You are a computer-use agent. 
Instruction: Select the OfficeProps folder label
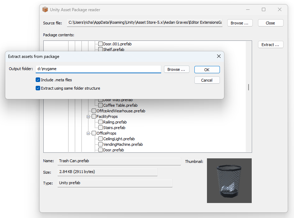[106, 133]
